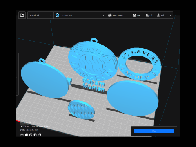Switch to right side view cube icon
The image size is (196, 147).
pos(40,135)
